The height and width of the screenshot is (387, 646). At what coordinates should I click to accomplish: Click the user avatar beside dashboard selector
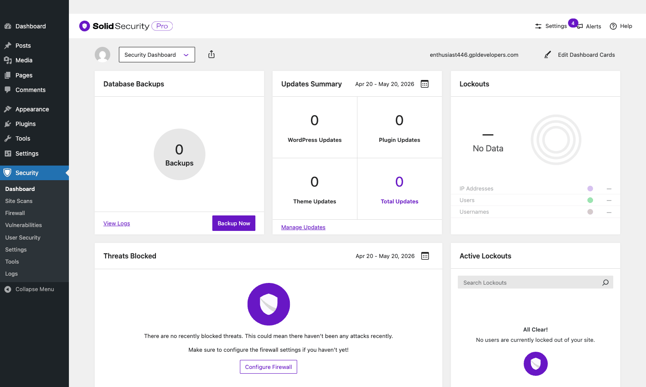pos(102,55)
